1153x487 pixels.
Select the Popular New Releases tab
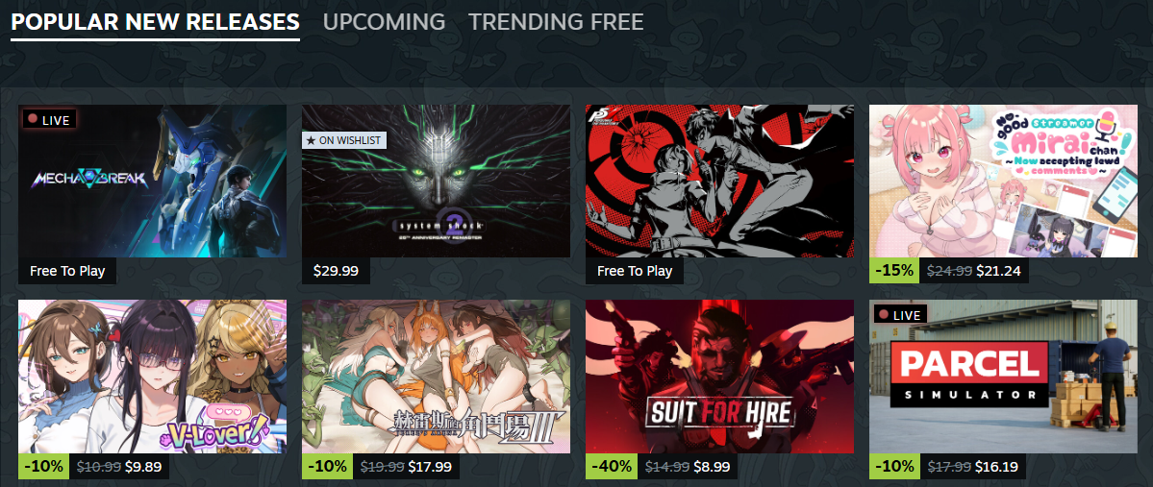coord(155,22)
